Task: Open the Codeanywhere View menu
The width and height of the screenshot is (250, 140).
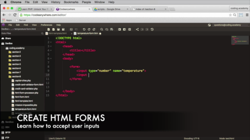Action: (34, 25)
